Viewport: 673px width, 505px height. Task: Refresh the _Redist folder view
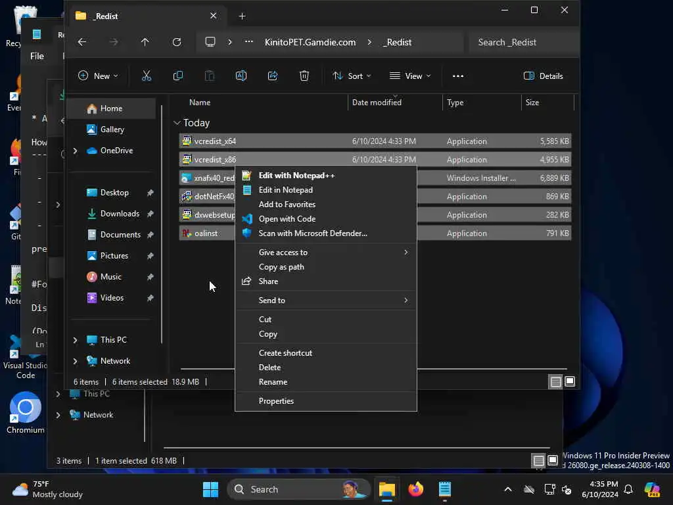pyautogui.click(x=176, y=42)
